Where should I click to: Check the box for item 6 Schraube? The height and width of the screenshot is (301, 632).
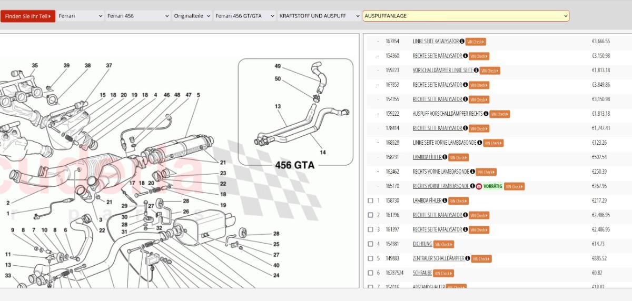pyautogui.click(x=370, y=273)
